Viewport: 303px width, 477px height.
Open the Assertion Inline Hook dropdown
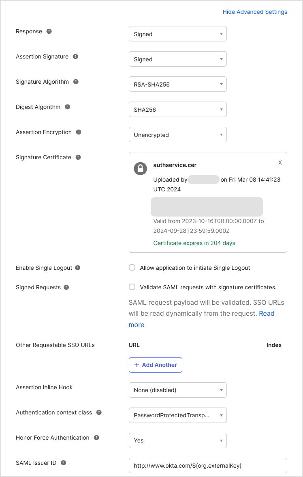pyautogui.click(x=177, y=390)
